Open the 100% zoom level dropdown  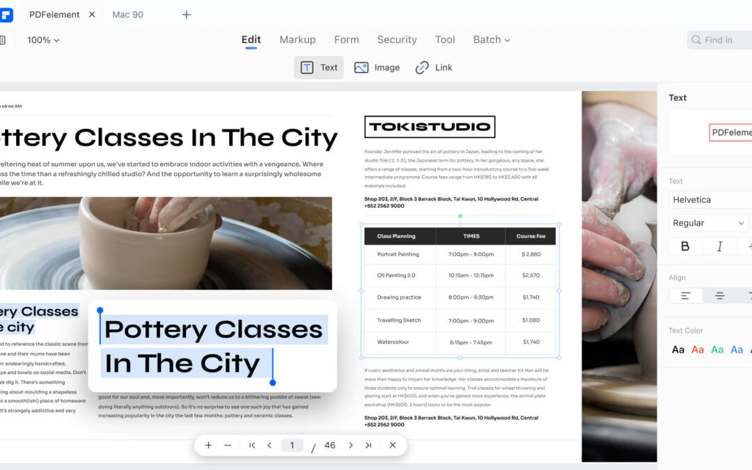(x=43, y=40)
